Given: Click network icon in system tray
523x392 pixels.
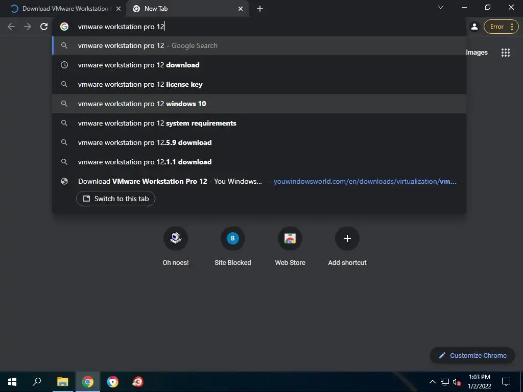Looking at the screenshot, I should click(445, 382).
